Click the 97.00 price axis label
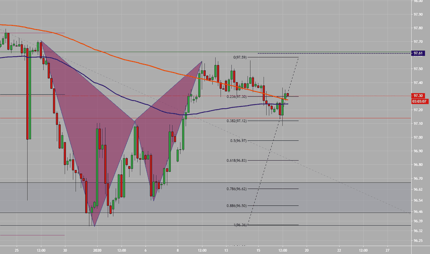430x254 pixels. pos(418,137)
